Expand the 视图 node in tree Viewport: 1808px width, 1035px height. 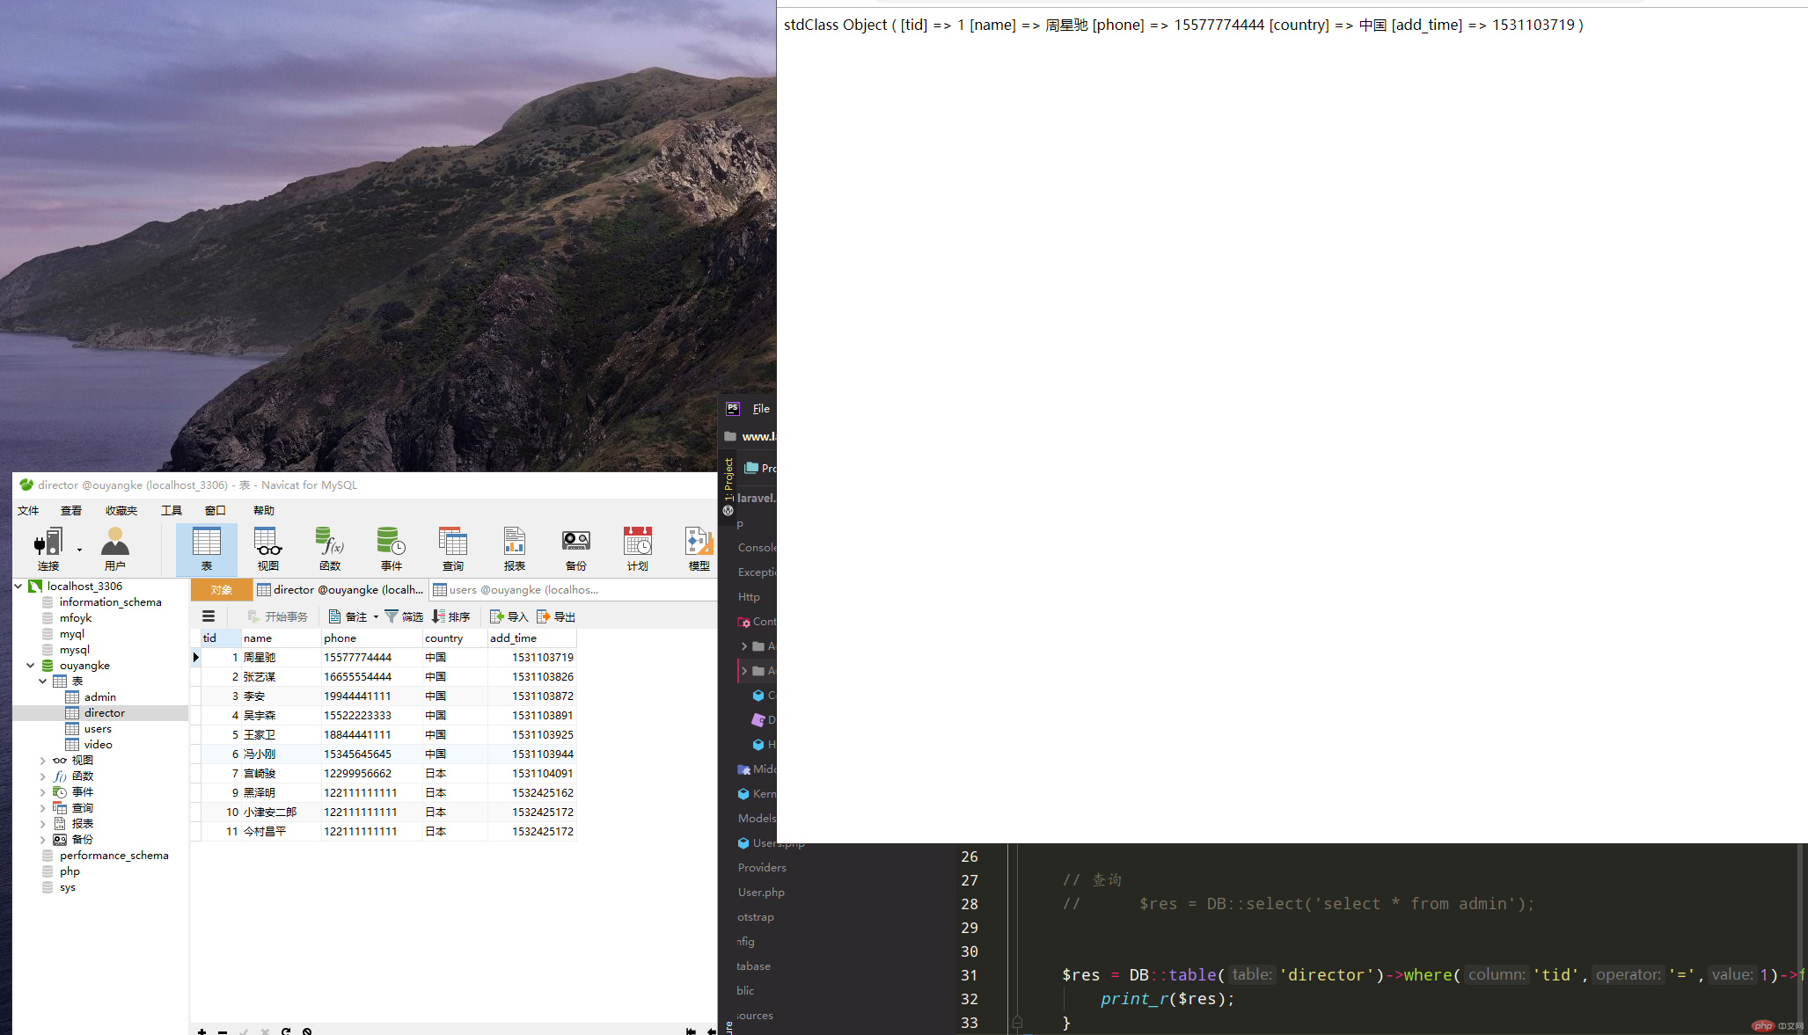point(43,760)
